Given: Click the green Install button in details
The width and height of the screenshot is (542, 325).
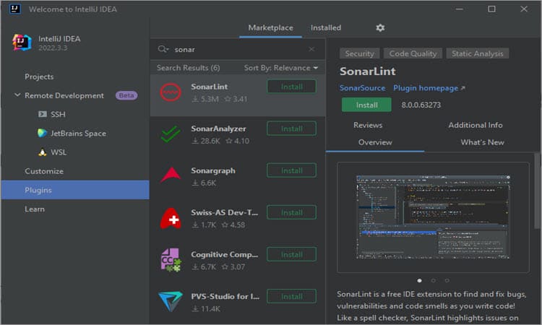Looking at the screenshot, I should (366, 105).
